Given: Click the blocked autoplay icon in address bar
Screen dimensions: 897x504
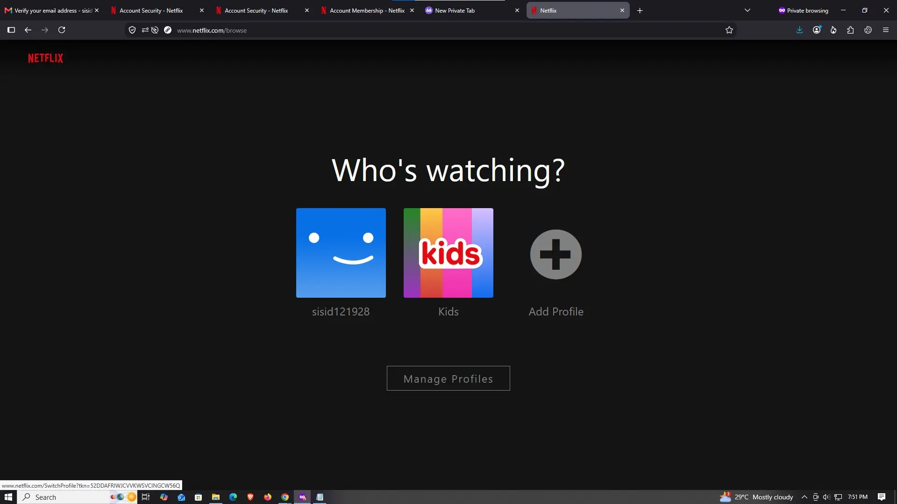Looking at the screenshot, I should [155, 30].
